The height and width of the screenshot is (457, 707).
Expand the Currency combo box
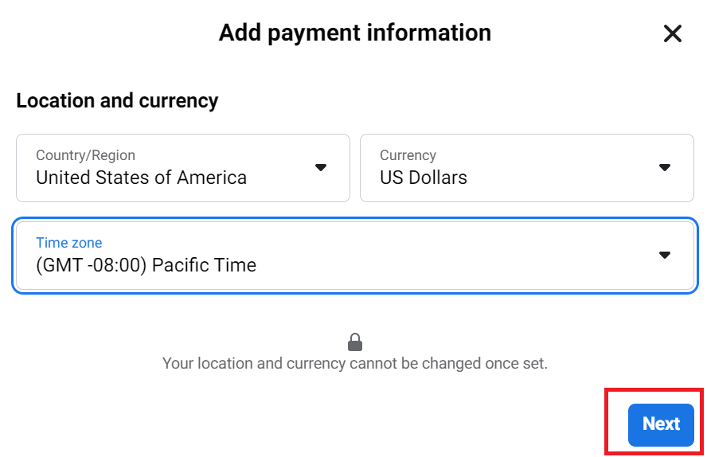click(x=526, y=168)
